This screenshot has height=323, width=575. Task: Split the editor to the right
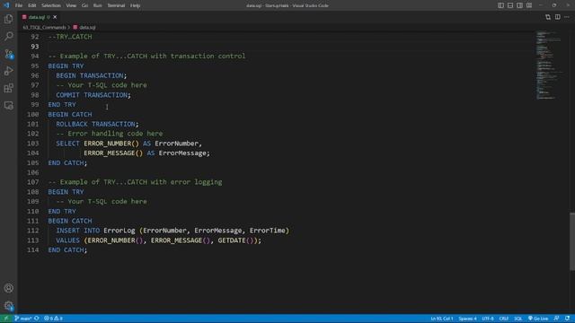(557, 17)
